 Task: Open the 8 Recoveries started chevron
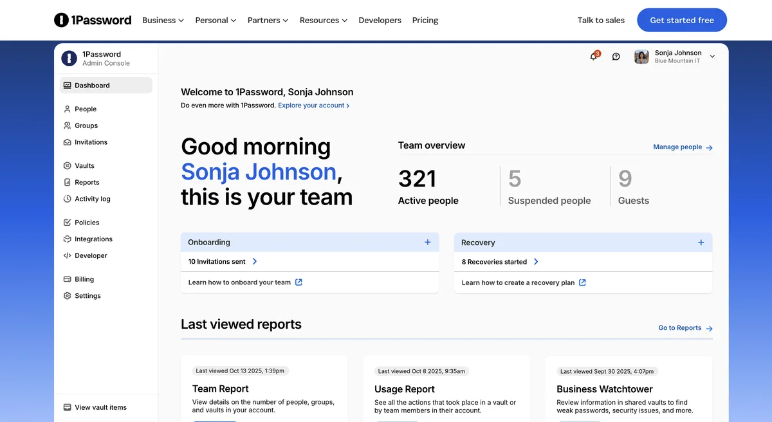(536, 262)
